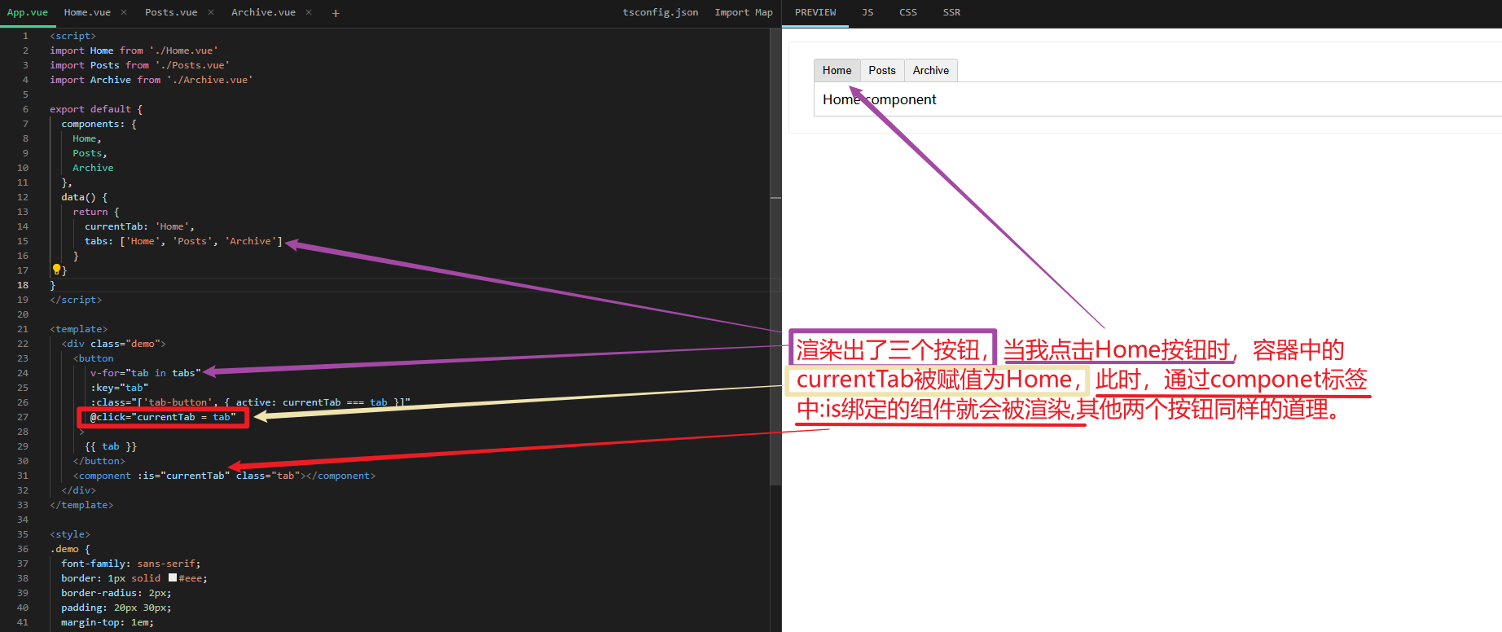Switch to the CSS output tab
1502x632 pixels.
tap(908, 13)
